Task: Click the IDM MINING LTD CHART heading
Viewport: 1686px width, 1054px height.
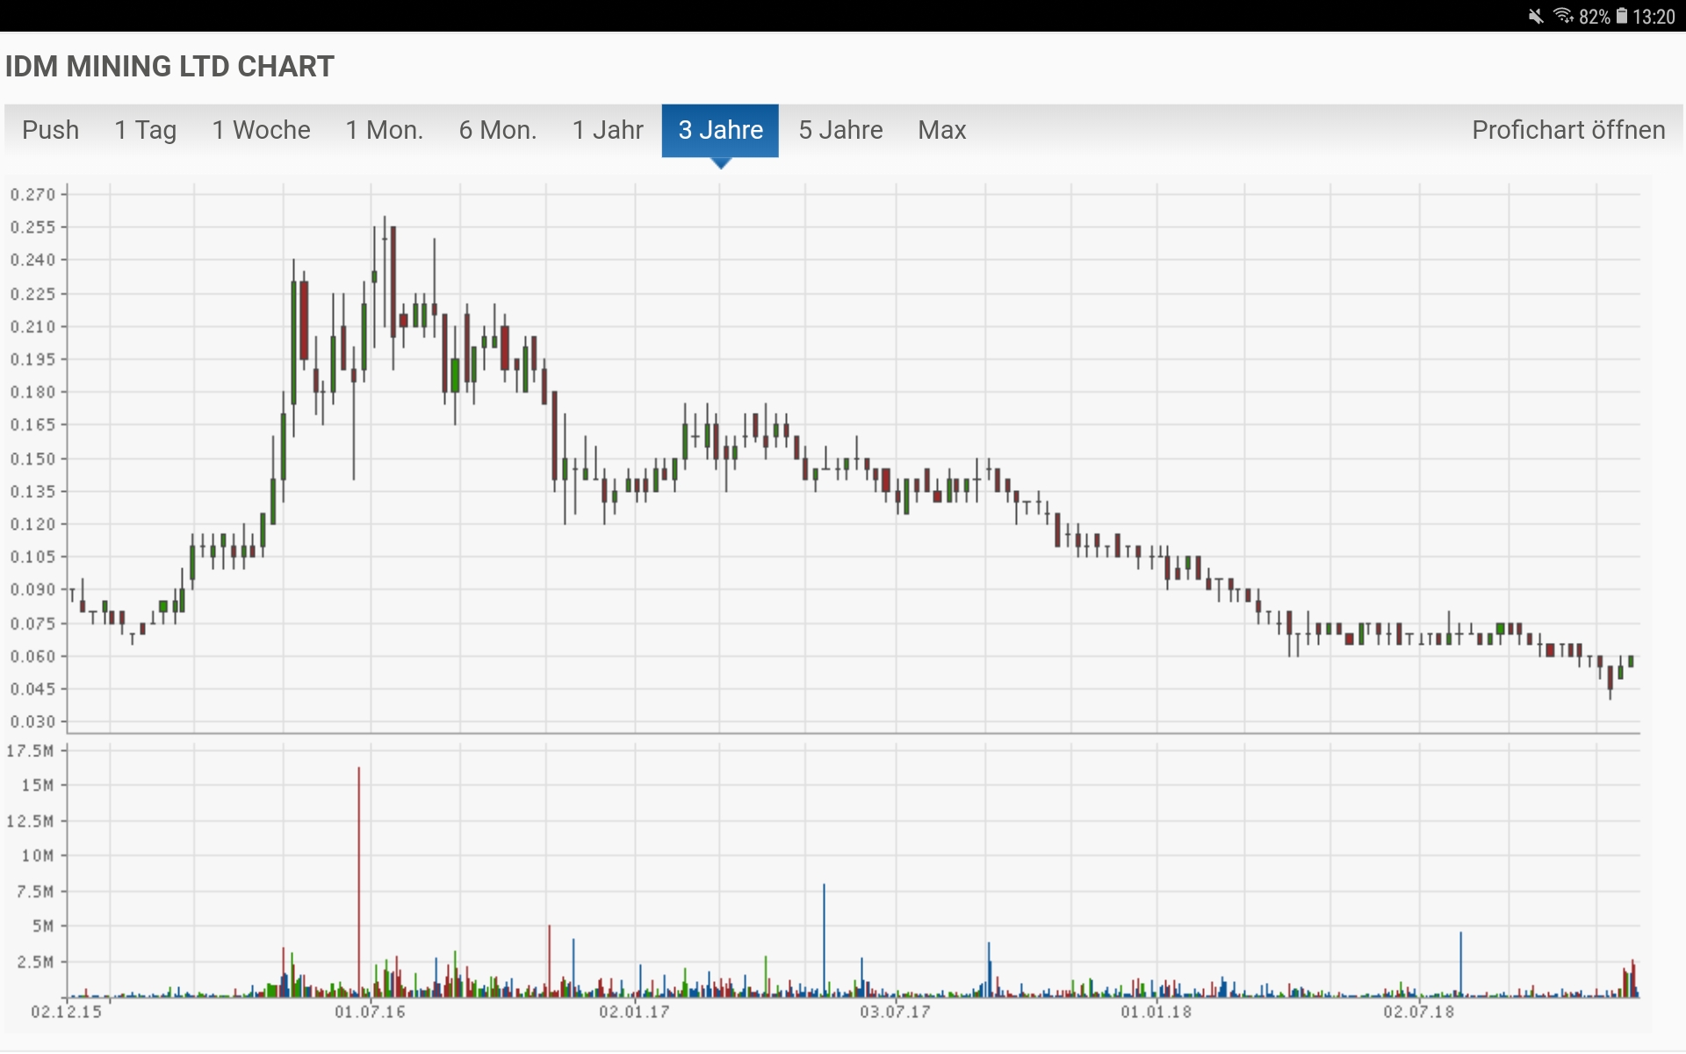Action: click(x=169, y=67)
